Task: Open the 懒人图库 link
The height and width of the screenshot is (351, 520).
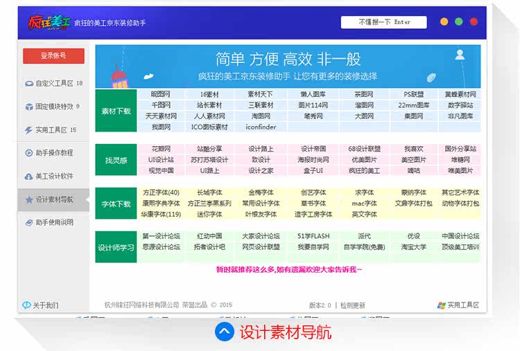Action: click(x=313, y=94)
